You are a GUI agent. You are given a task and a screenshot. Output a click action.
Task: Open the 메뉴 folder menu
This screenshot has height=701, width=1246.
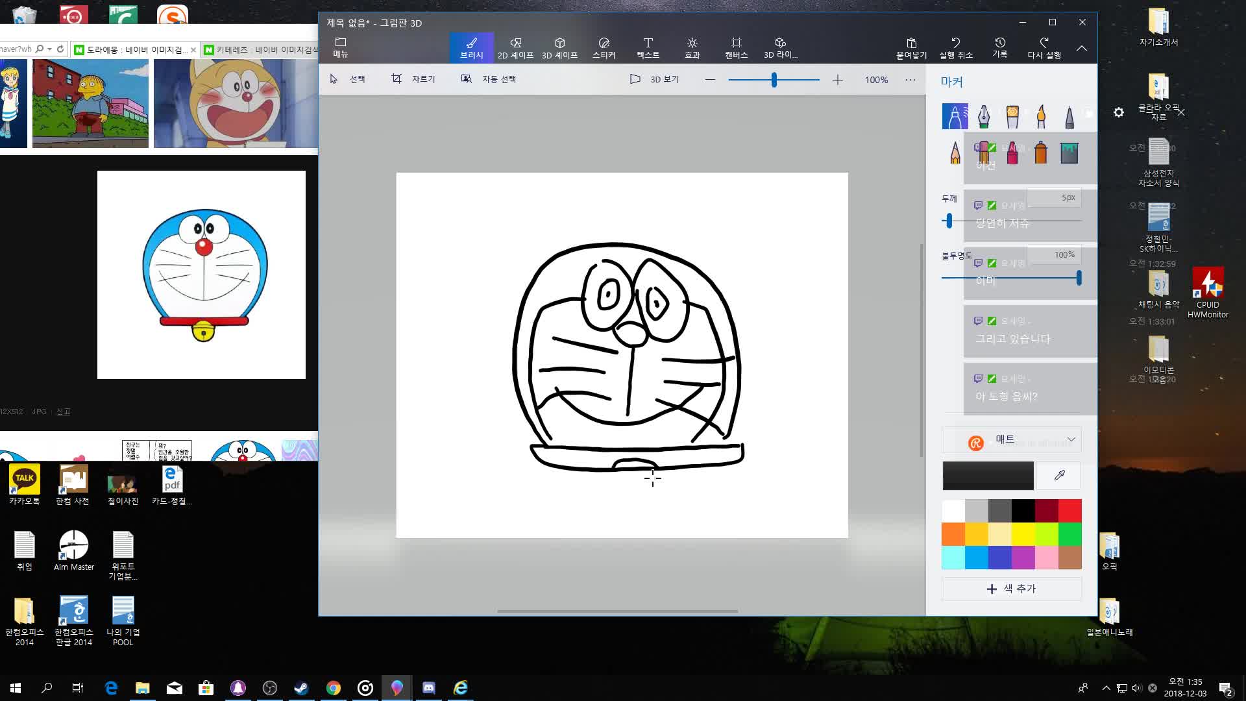tap(341, 47)
